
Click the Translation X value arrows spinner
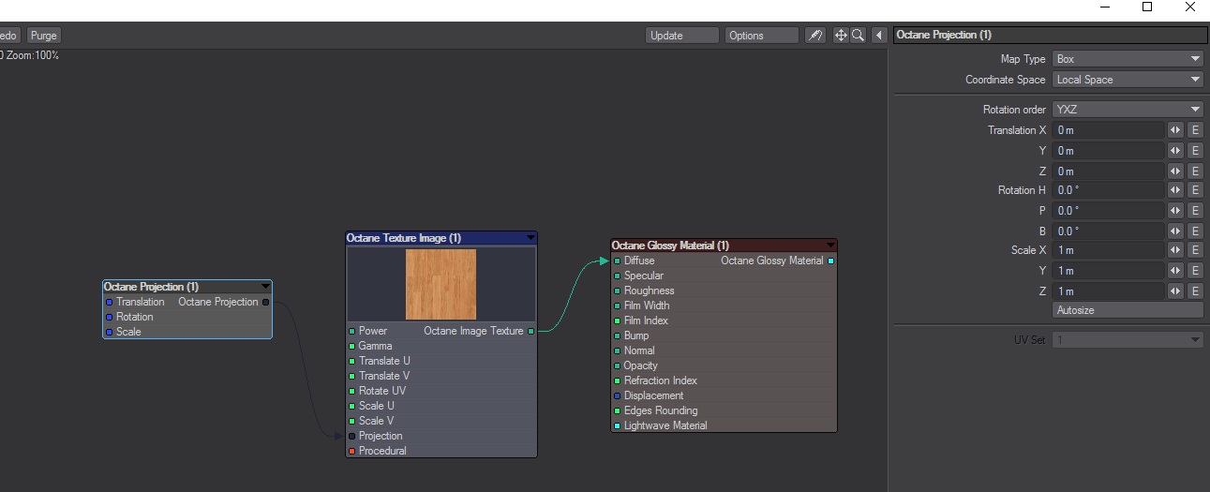(x=1175, y=130)
